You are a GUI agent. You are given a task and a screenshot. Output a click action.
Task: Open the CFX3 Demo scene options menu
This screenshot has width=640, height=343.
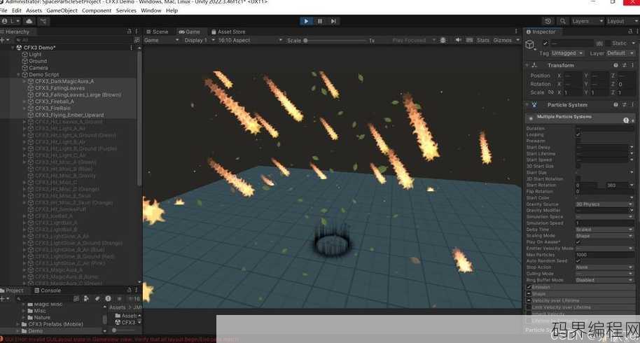132,48
